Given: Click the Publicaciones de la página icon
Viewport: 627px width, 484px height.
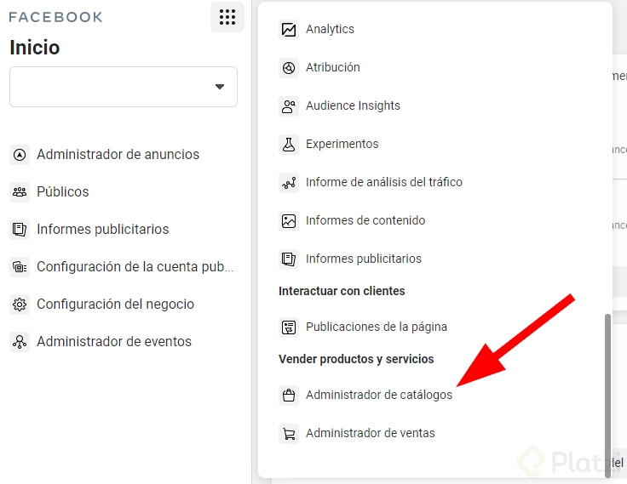Looking at the screenshot, I should click(289, 327).
